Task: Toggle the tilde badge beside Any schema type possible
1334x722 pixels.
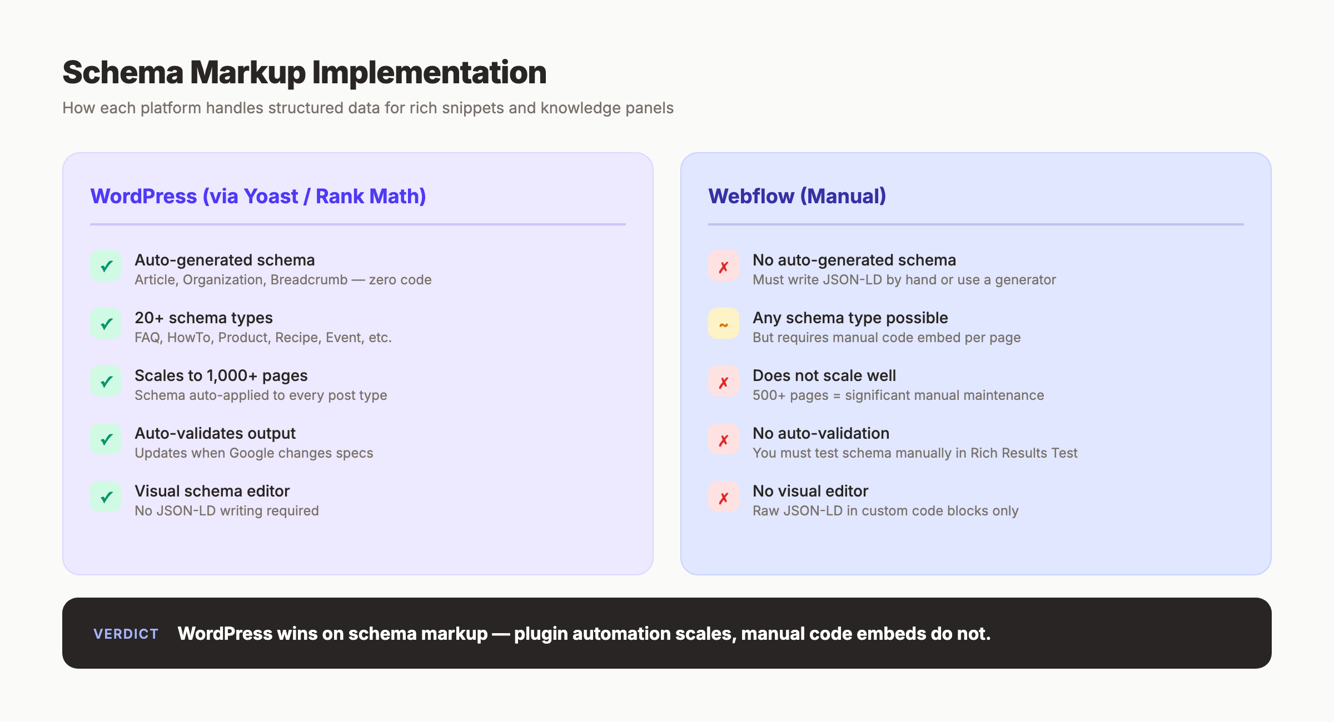Action: (724, 324)
